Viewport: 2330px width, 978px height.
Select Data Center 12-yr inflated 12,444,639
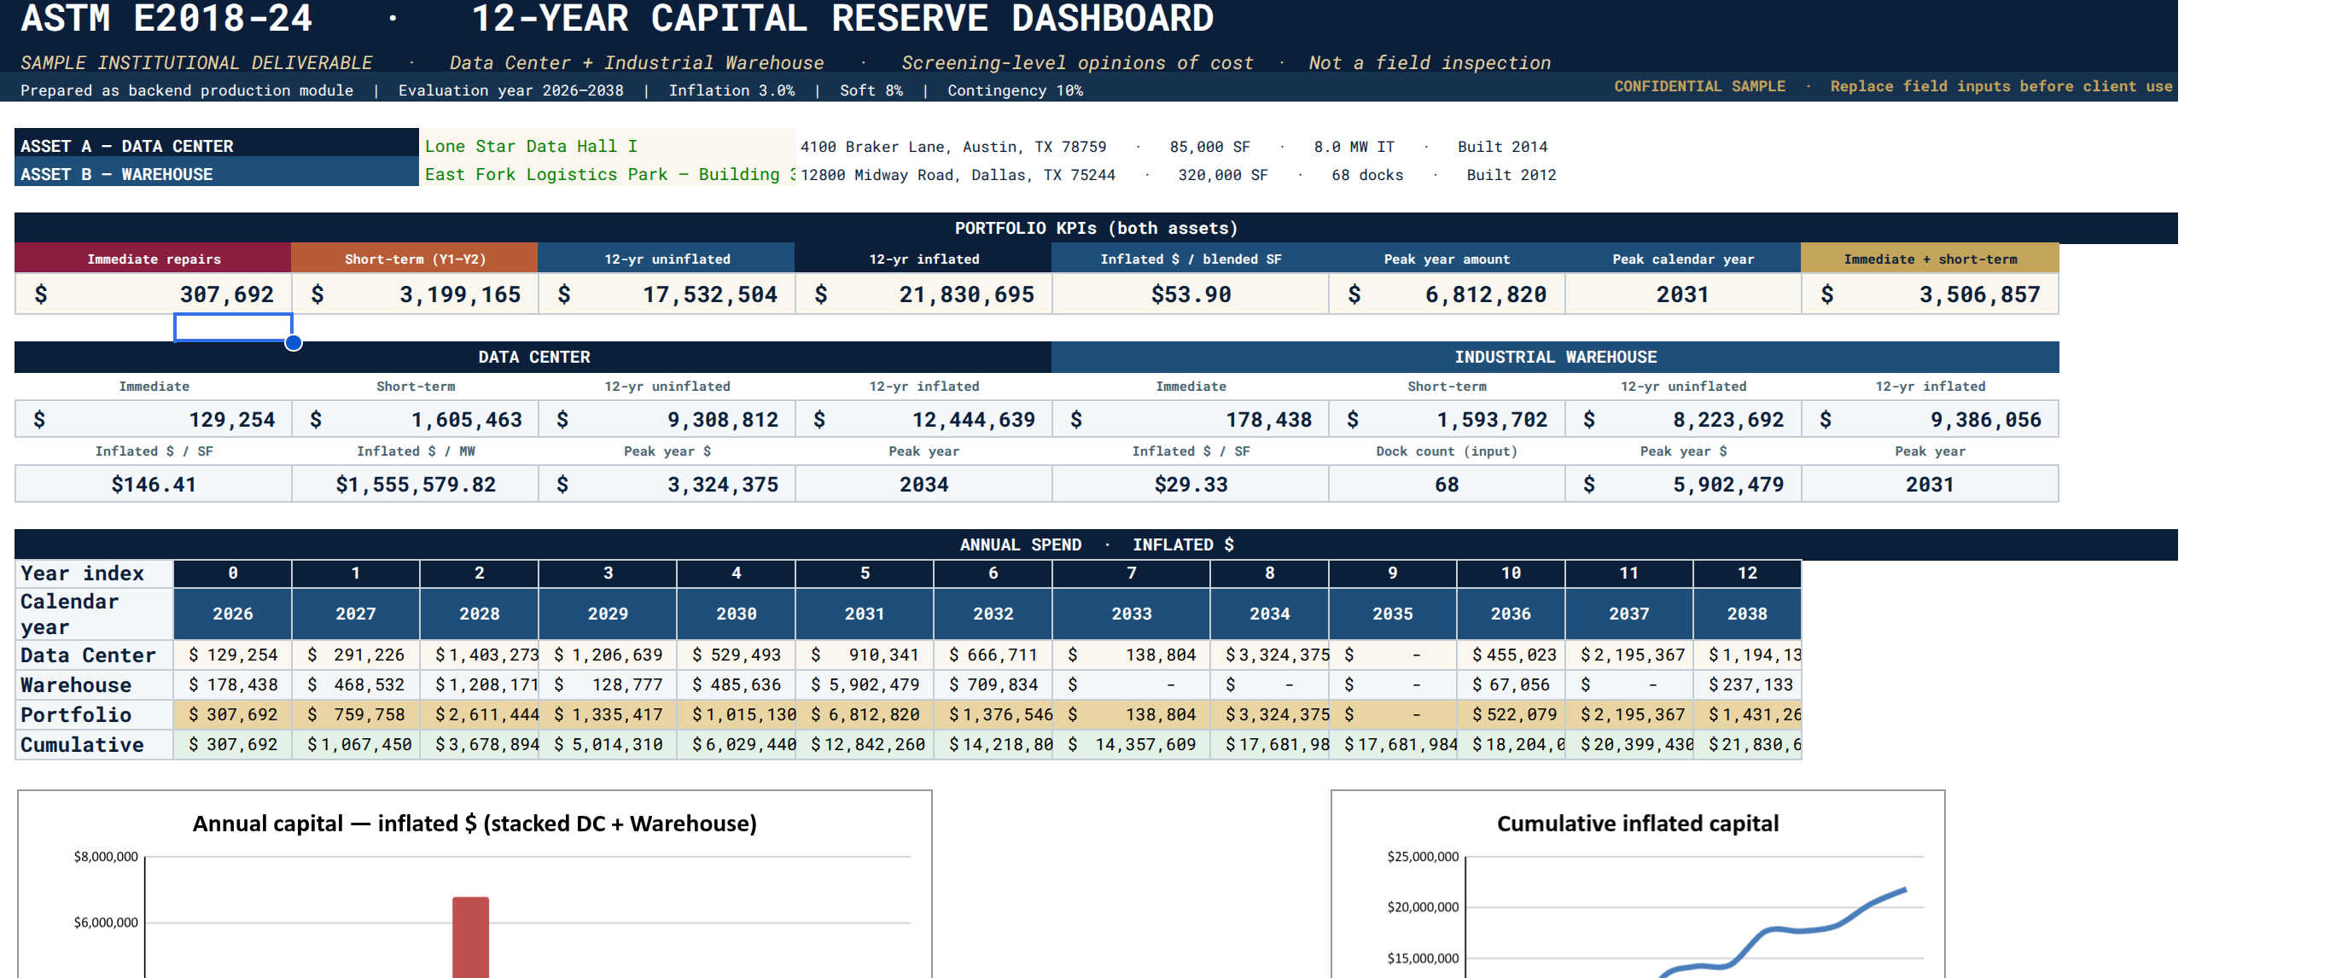pos(923,419)
